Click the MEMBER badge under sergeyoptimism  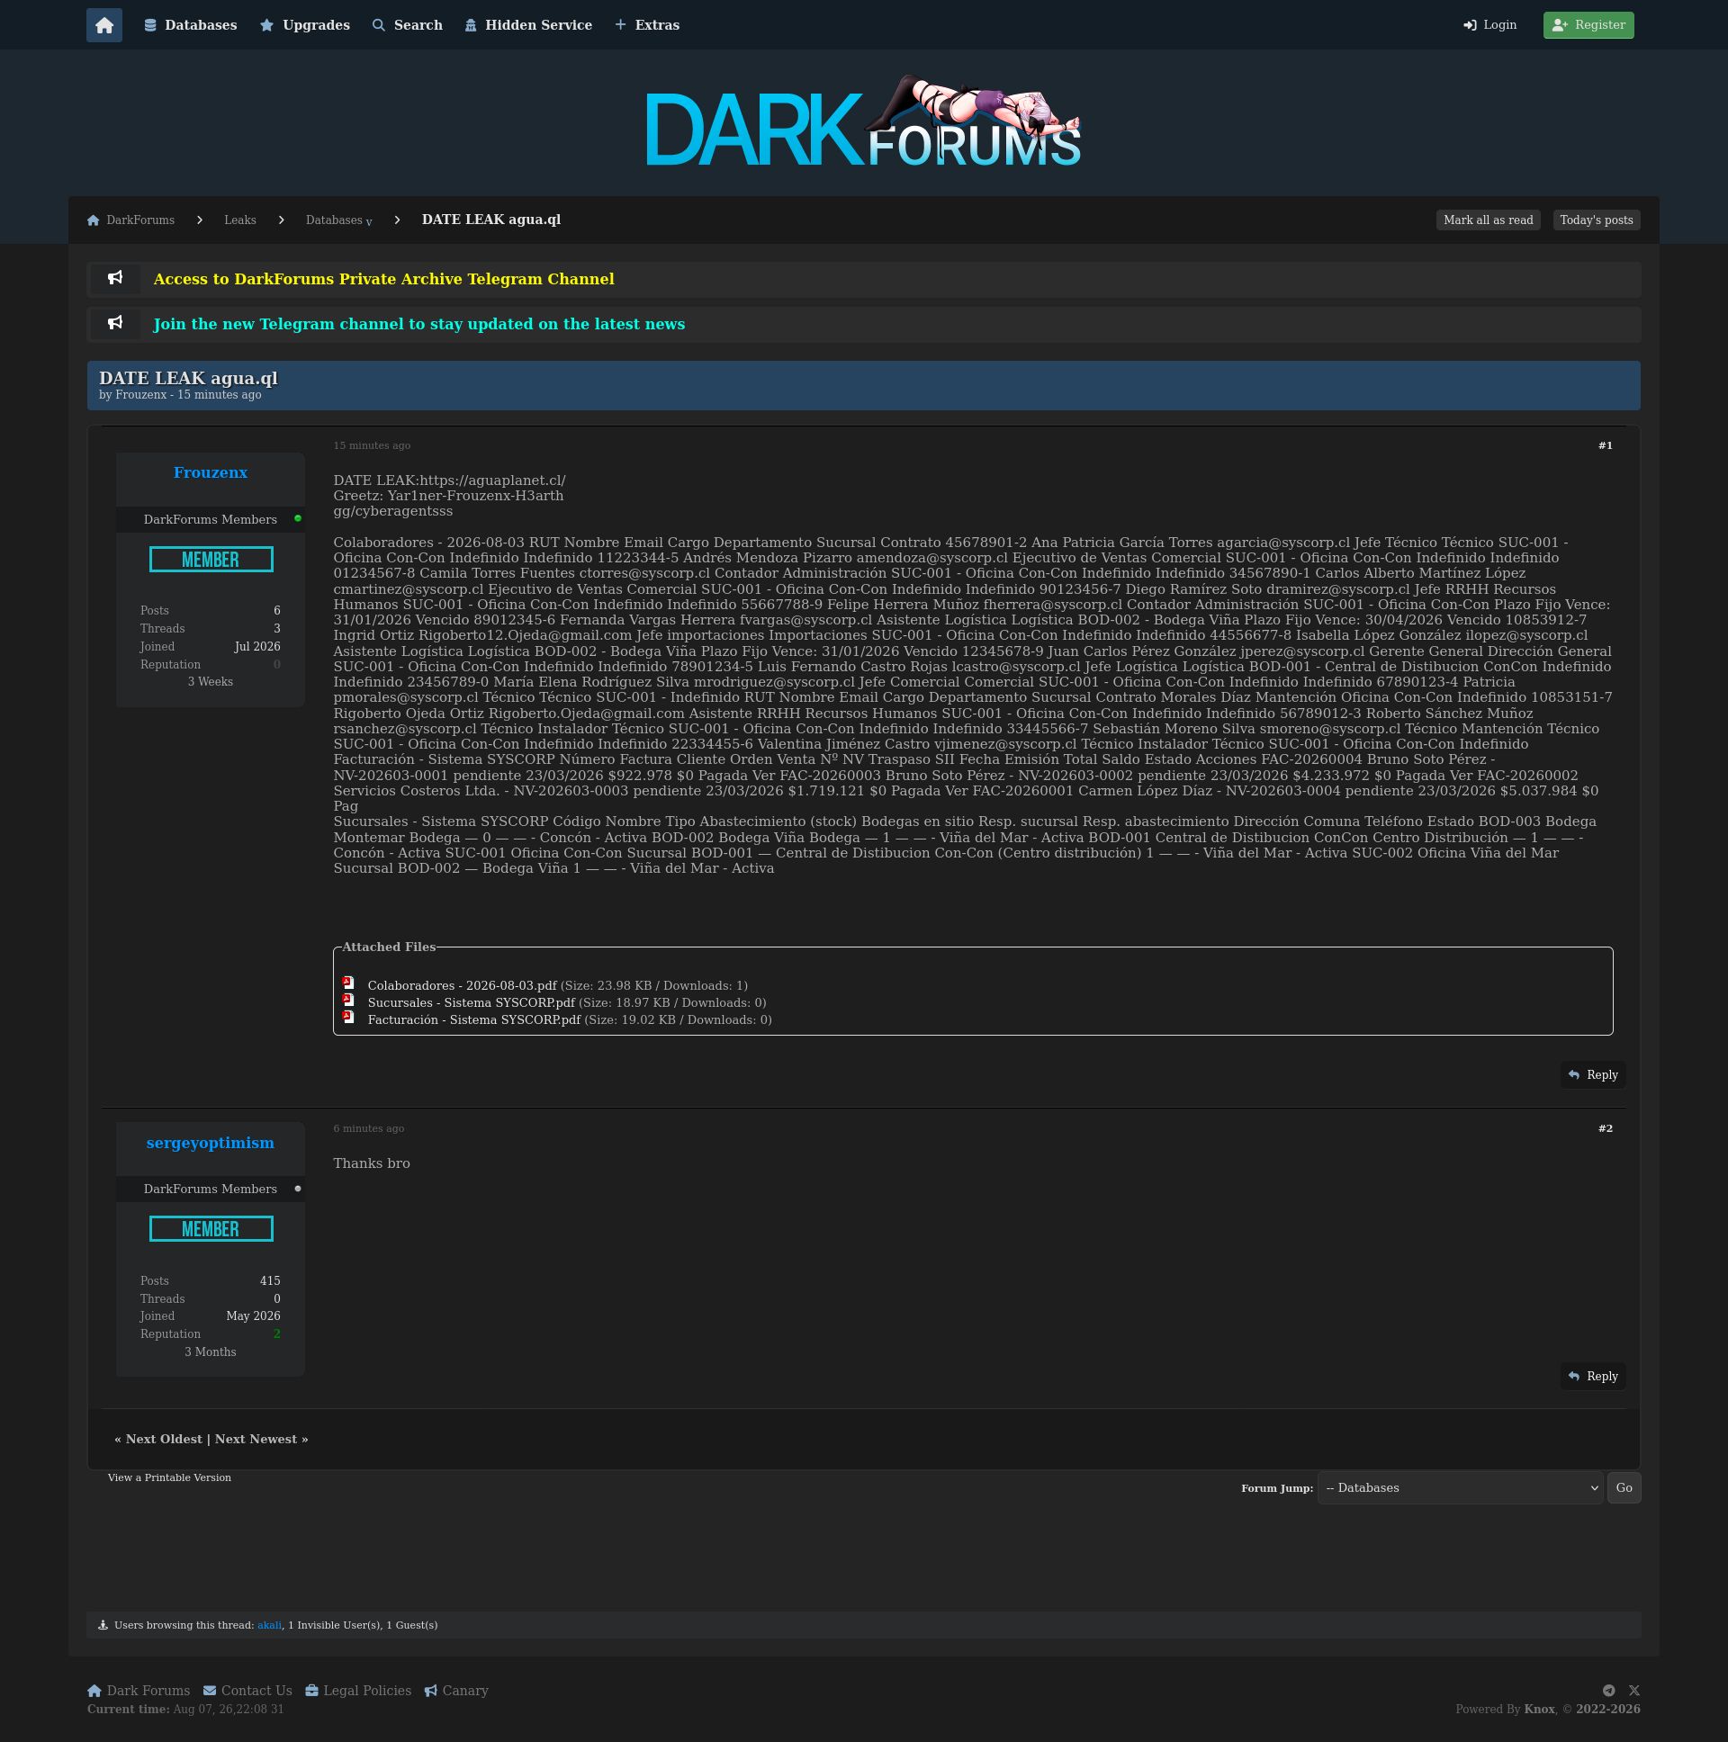click(x=211, y=1229)
